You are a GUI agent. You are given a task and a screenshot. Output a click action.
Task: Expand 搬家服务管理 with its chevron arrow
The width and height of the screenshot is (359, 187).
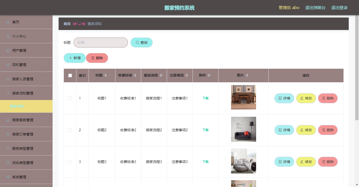46,120
